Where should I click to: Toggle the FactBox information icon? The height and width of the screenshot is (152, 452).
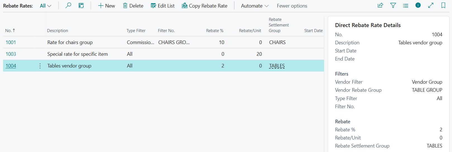coord(418,5)
